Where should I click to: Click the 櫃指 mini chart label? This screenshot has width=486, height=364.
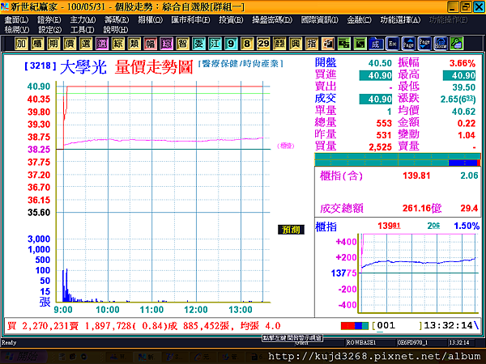coord(326,226)
